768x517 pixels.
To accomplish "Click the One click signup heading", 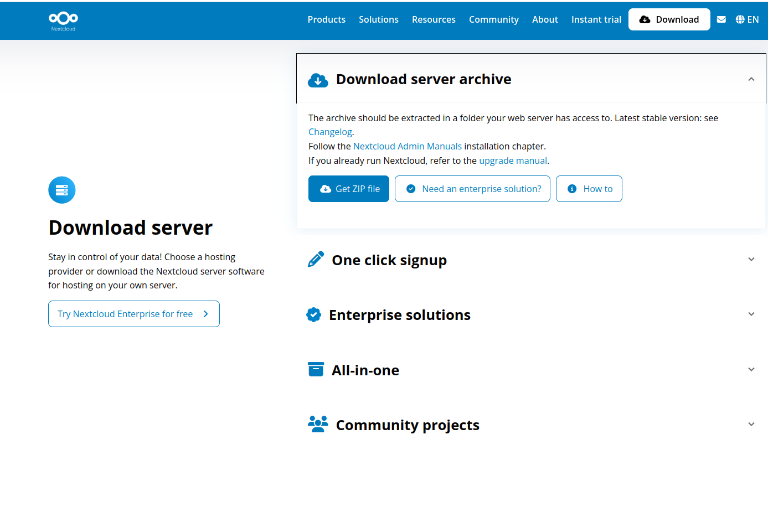I will pos(389,260).
